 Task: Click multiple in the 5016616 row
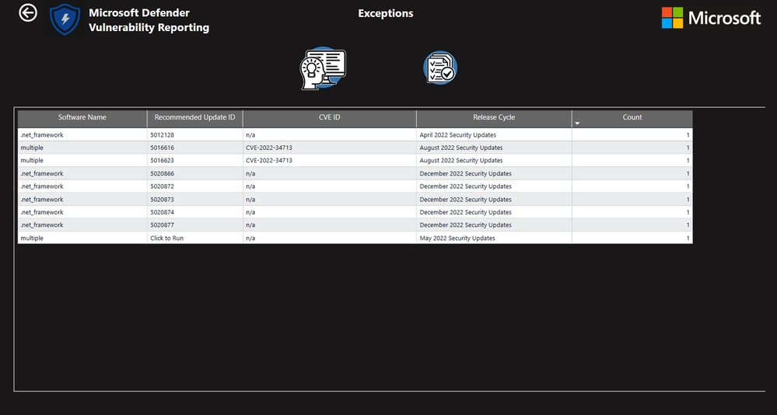coord(82,148)
